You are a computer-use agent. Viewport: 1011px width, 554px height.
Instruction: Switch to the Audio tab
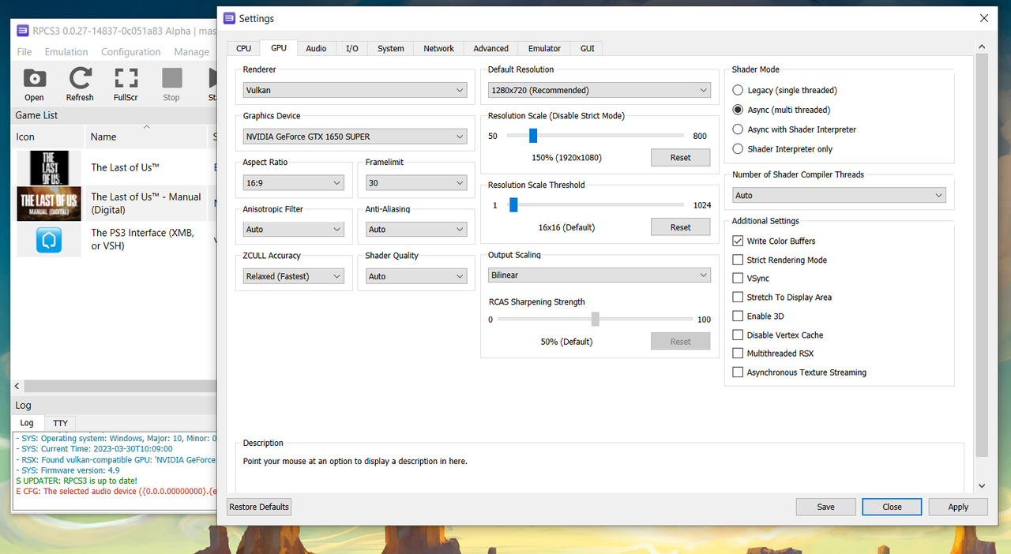point(316,49)
